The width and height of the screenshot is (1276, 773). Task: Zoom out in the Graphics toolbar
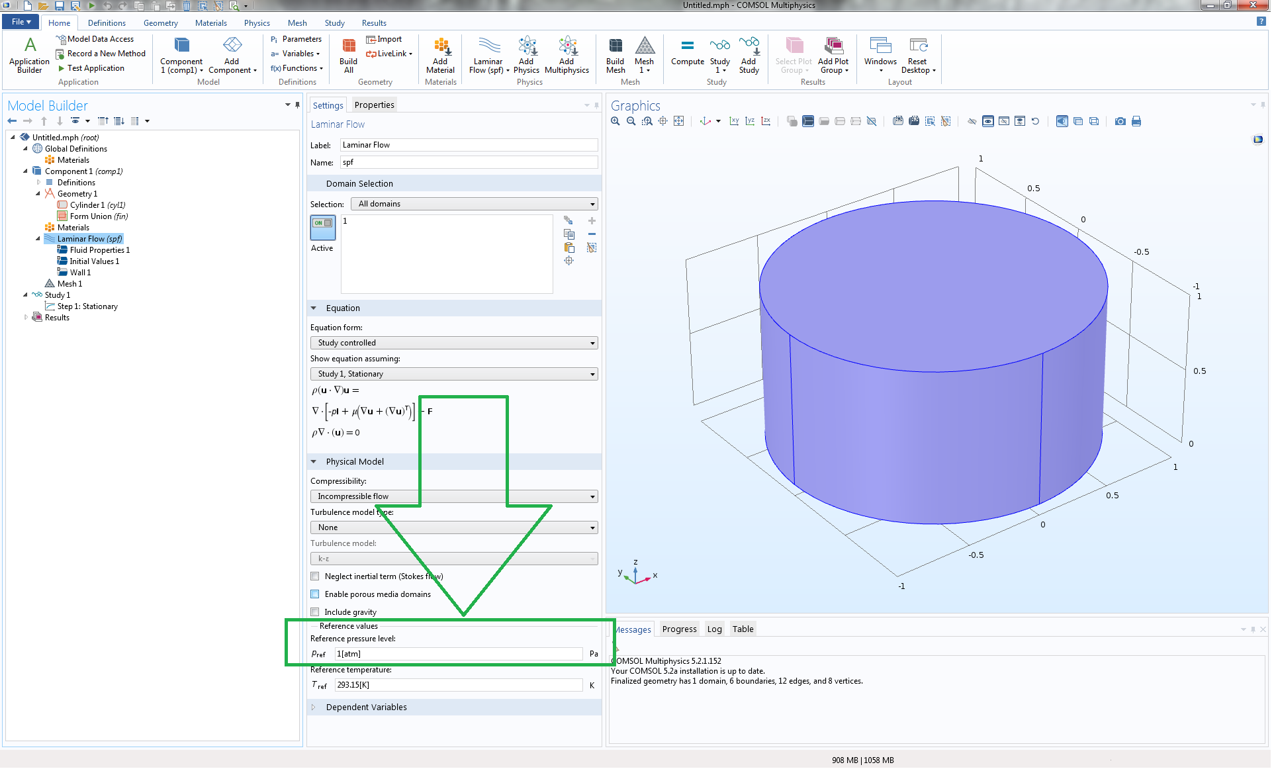(631, 121)
